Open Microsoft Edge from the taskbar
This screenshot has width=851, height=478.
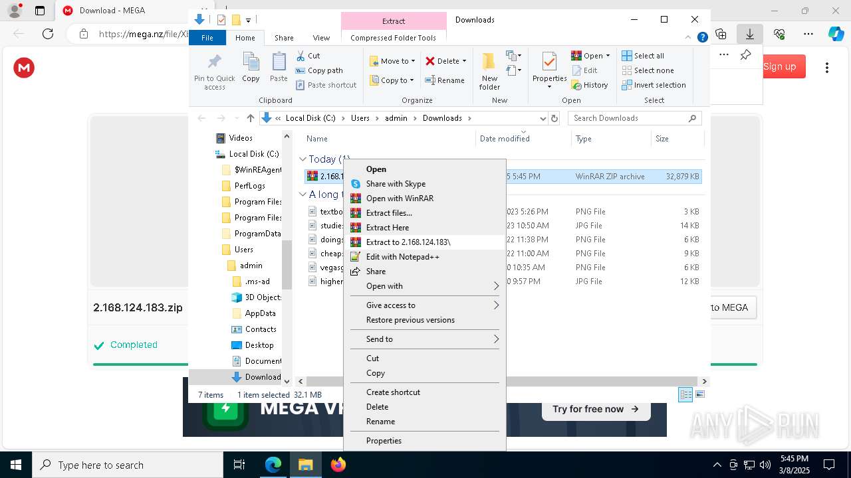coord(273,465)
